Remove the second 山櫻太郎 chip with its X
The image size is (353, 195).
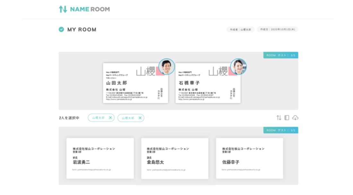[140, 118]
